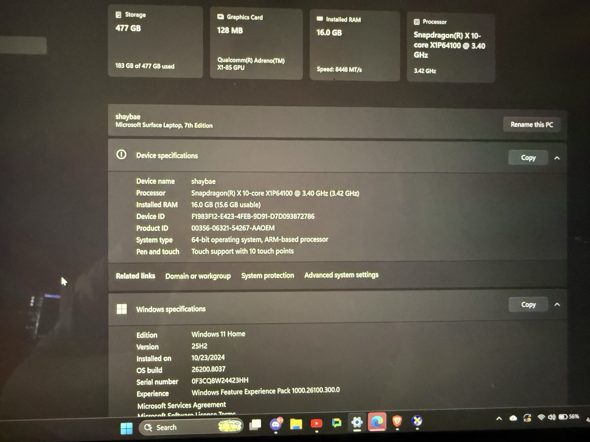Click Speed: 8448 MT/s text
This screenshot has width=590, height=442.
click(x=339, y=69)
